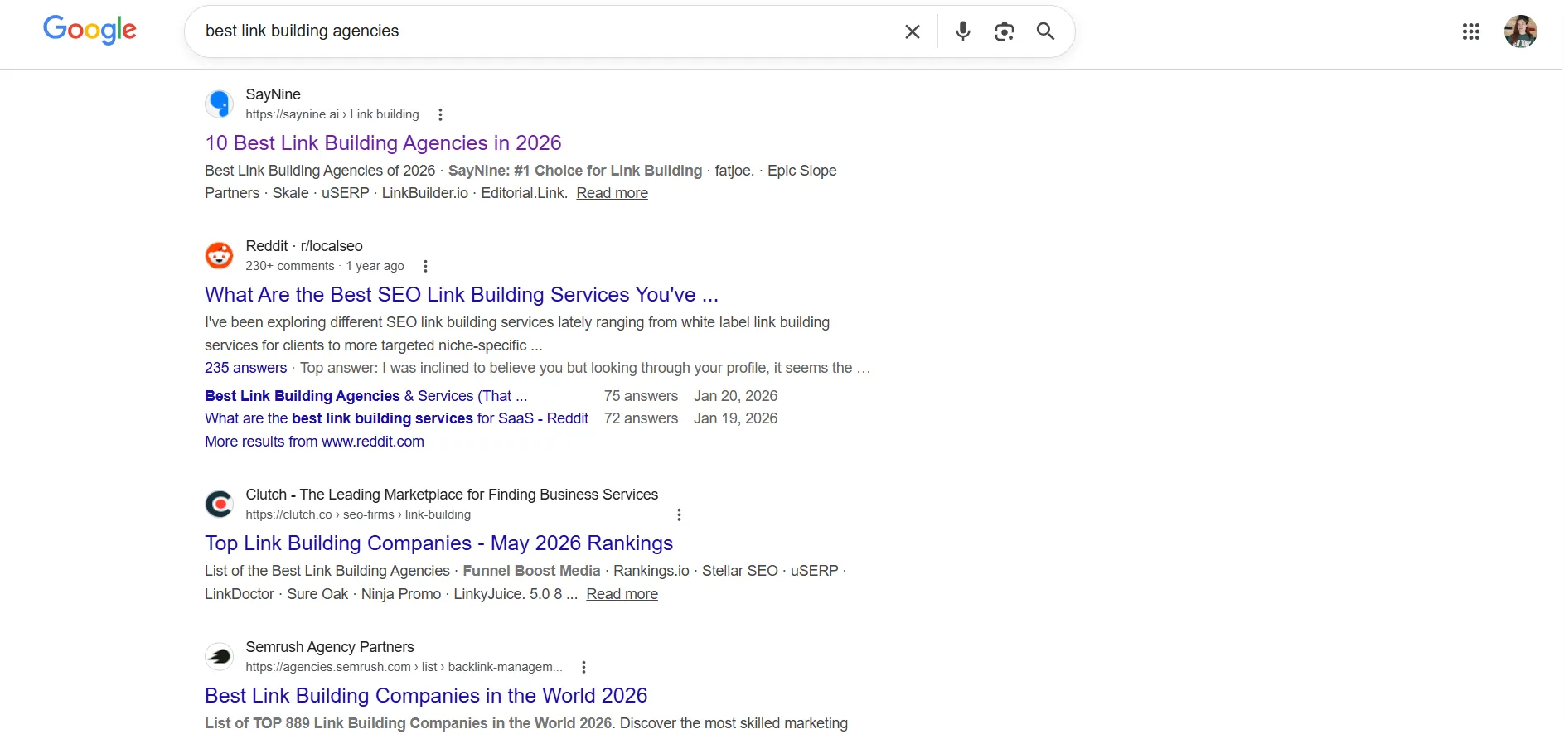This screenshot has width=1564, height=739.
Task: Open 'best link building services for SaaS - Reddit' sublink
Action: click(396, 418)
